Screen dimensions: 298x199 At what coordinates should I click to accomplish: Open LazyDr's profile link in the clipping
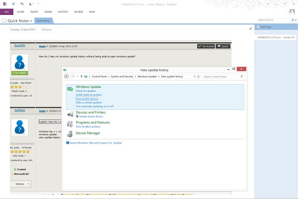point(20,45)
